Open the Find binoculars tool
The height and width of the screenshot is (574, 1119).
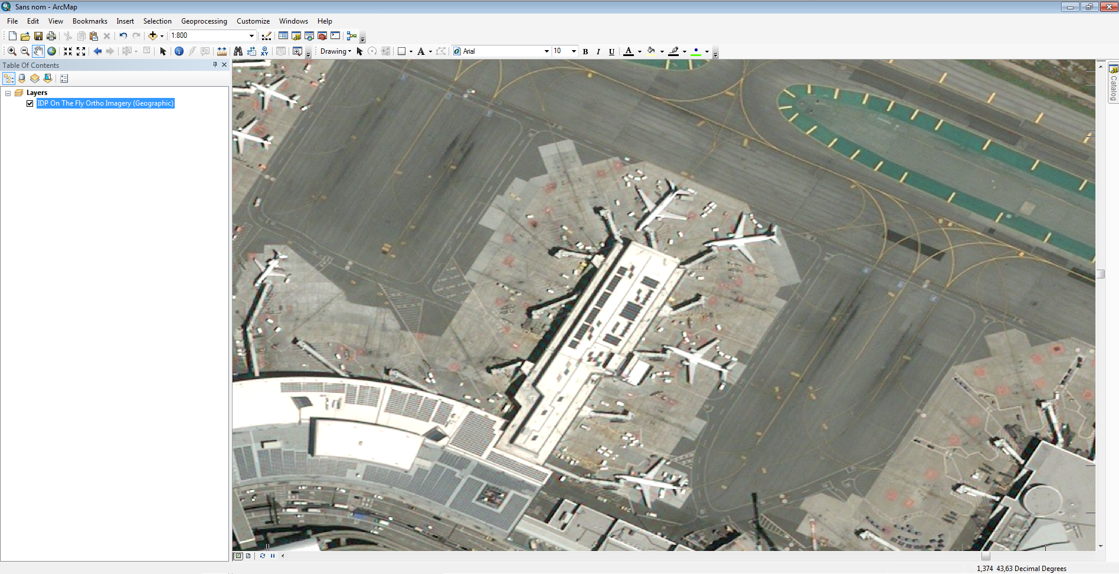[x=238, y=51]
